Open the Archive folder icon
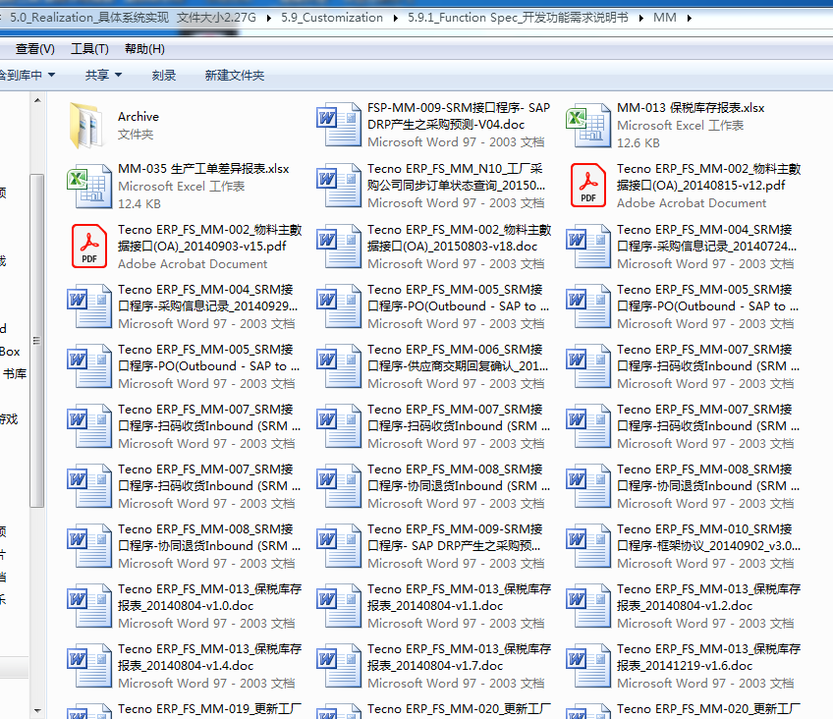 tap(86, 126)
